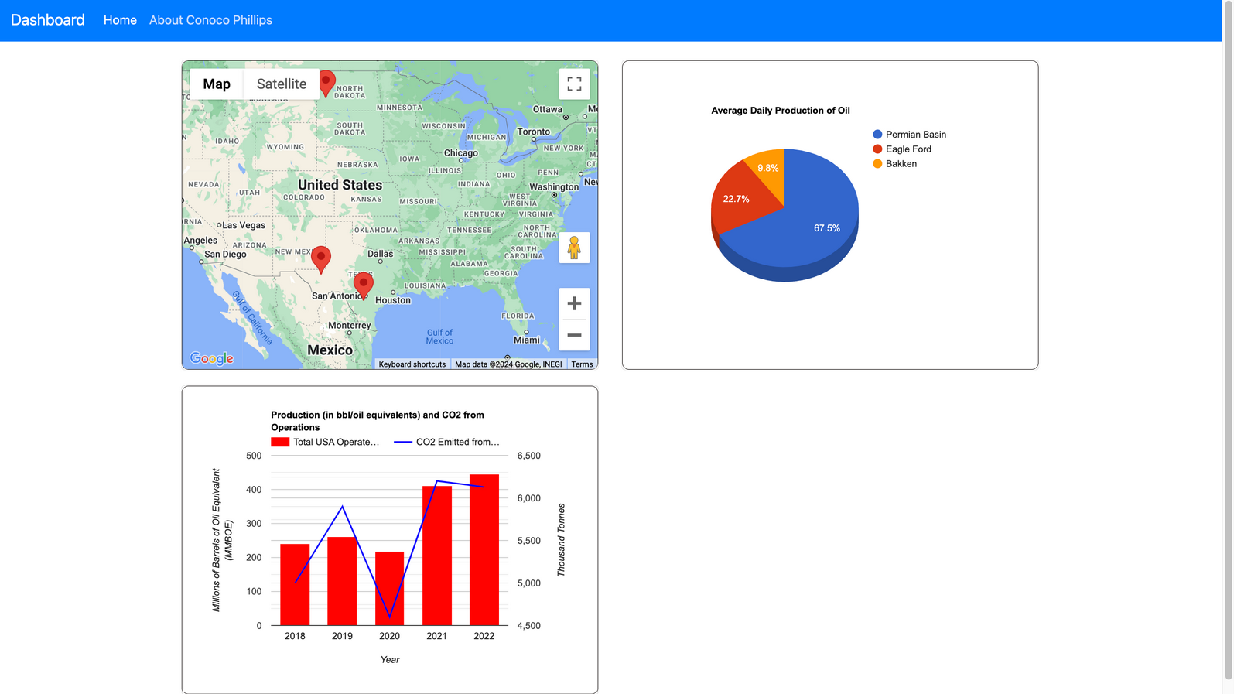Click the 2019 red bar
The width and height of the screenshot is (1234, 694).
coord(342,581)
